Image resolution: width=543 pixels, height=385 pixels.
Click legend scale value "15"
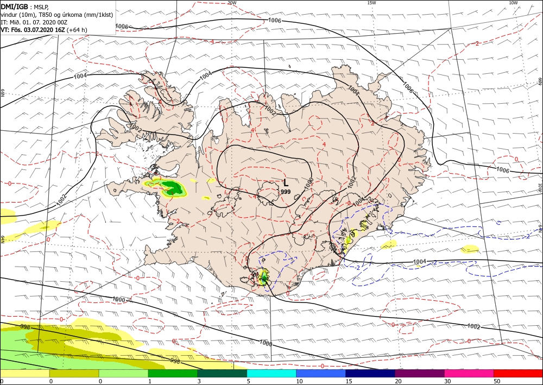349,381
